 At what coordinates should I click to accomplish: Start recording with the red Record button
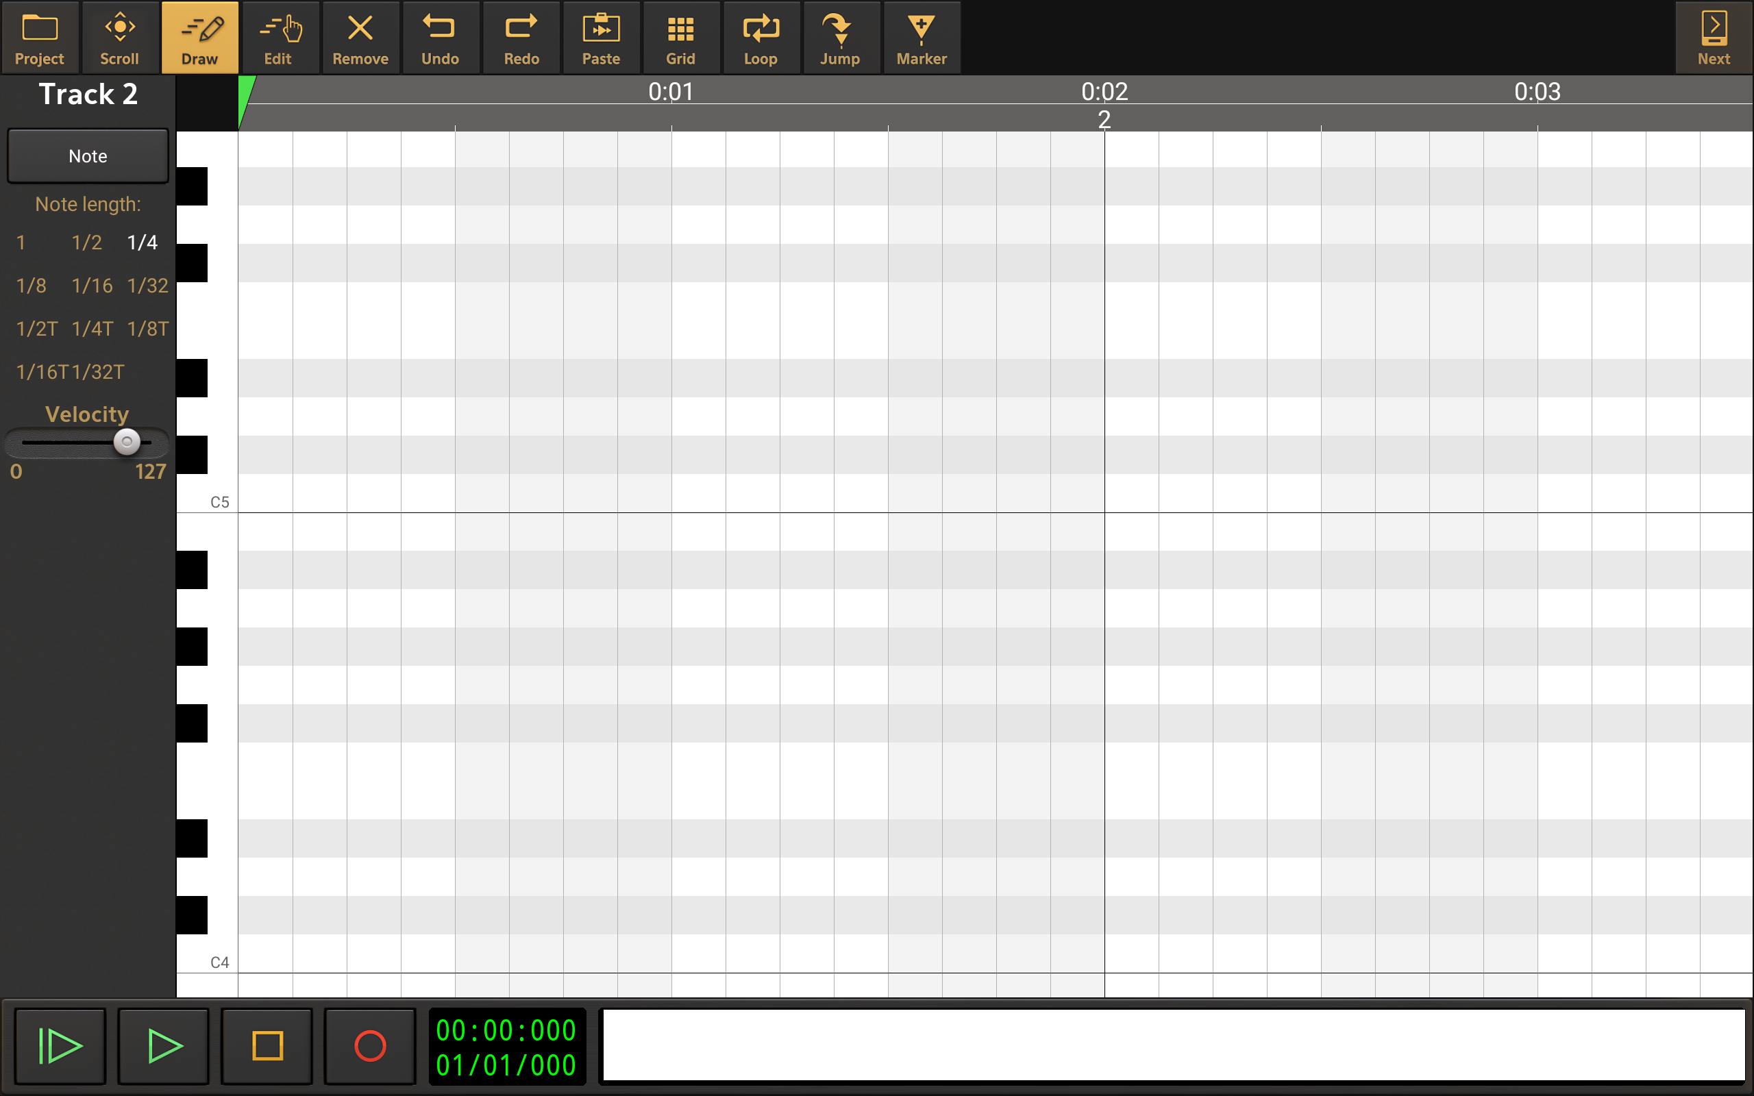370,1045
